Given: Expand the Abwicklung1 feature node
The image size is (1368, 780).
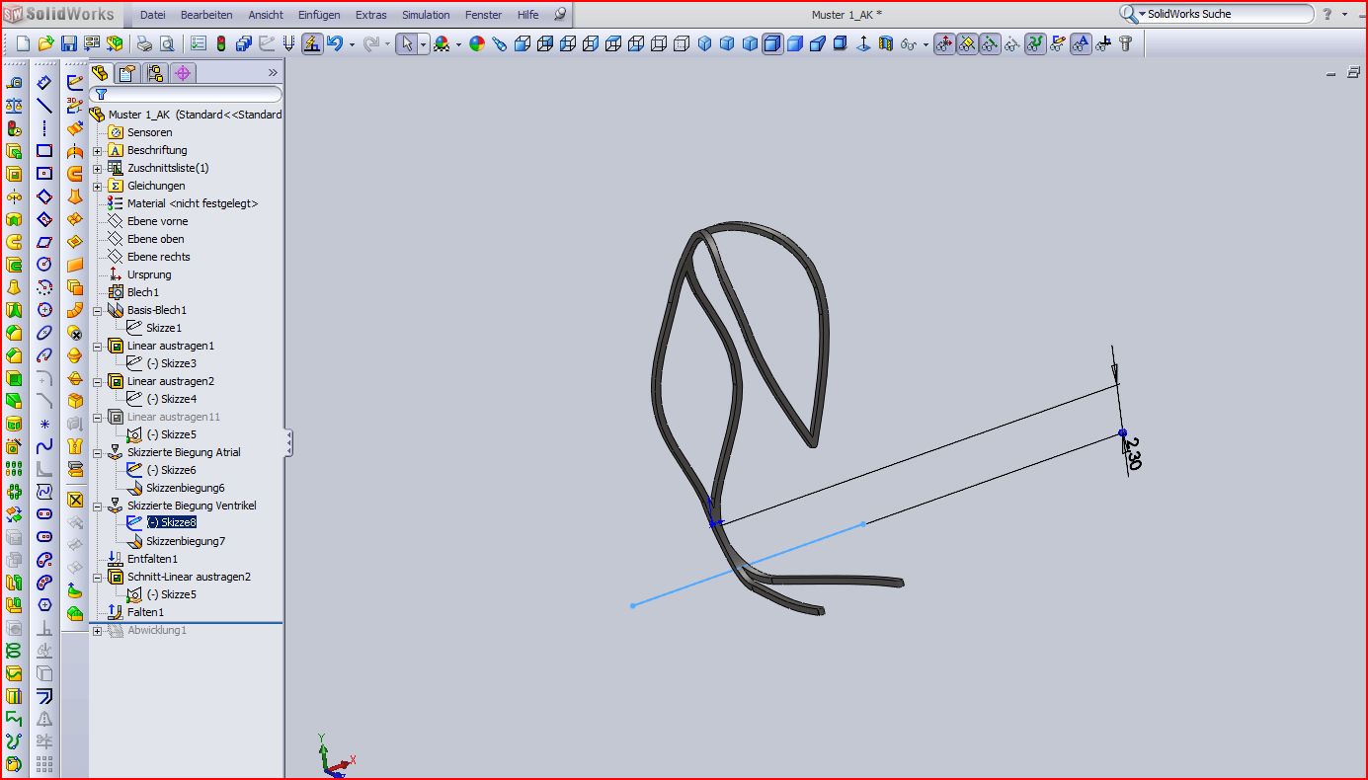Looking at the screenshot, I should (x=98, y=630).
